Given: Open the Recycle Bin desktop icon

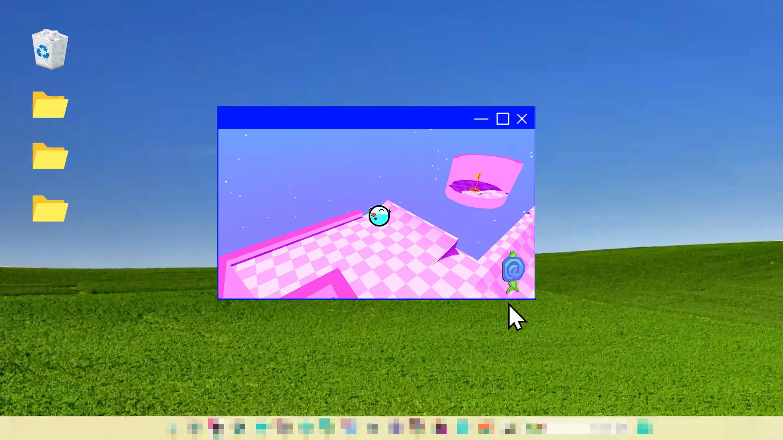Looking at the screenshot, I should click(50, 49).
